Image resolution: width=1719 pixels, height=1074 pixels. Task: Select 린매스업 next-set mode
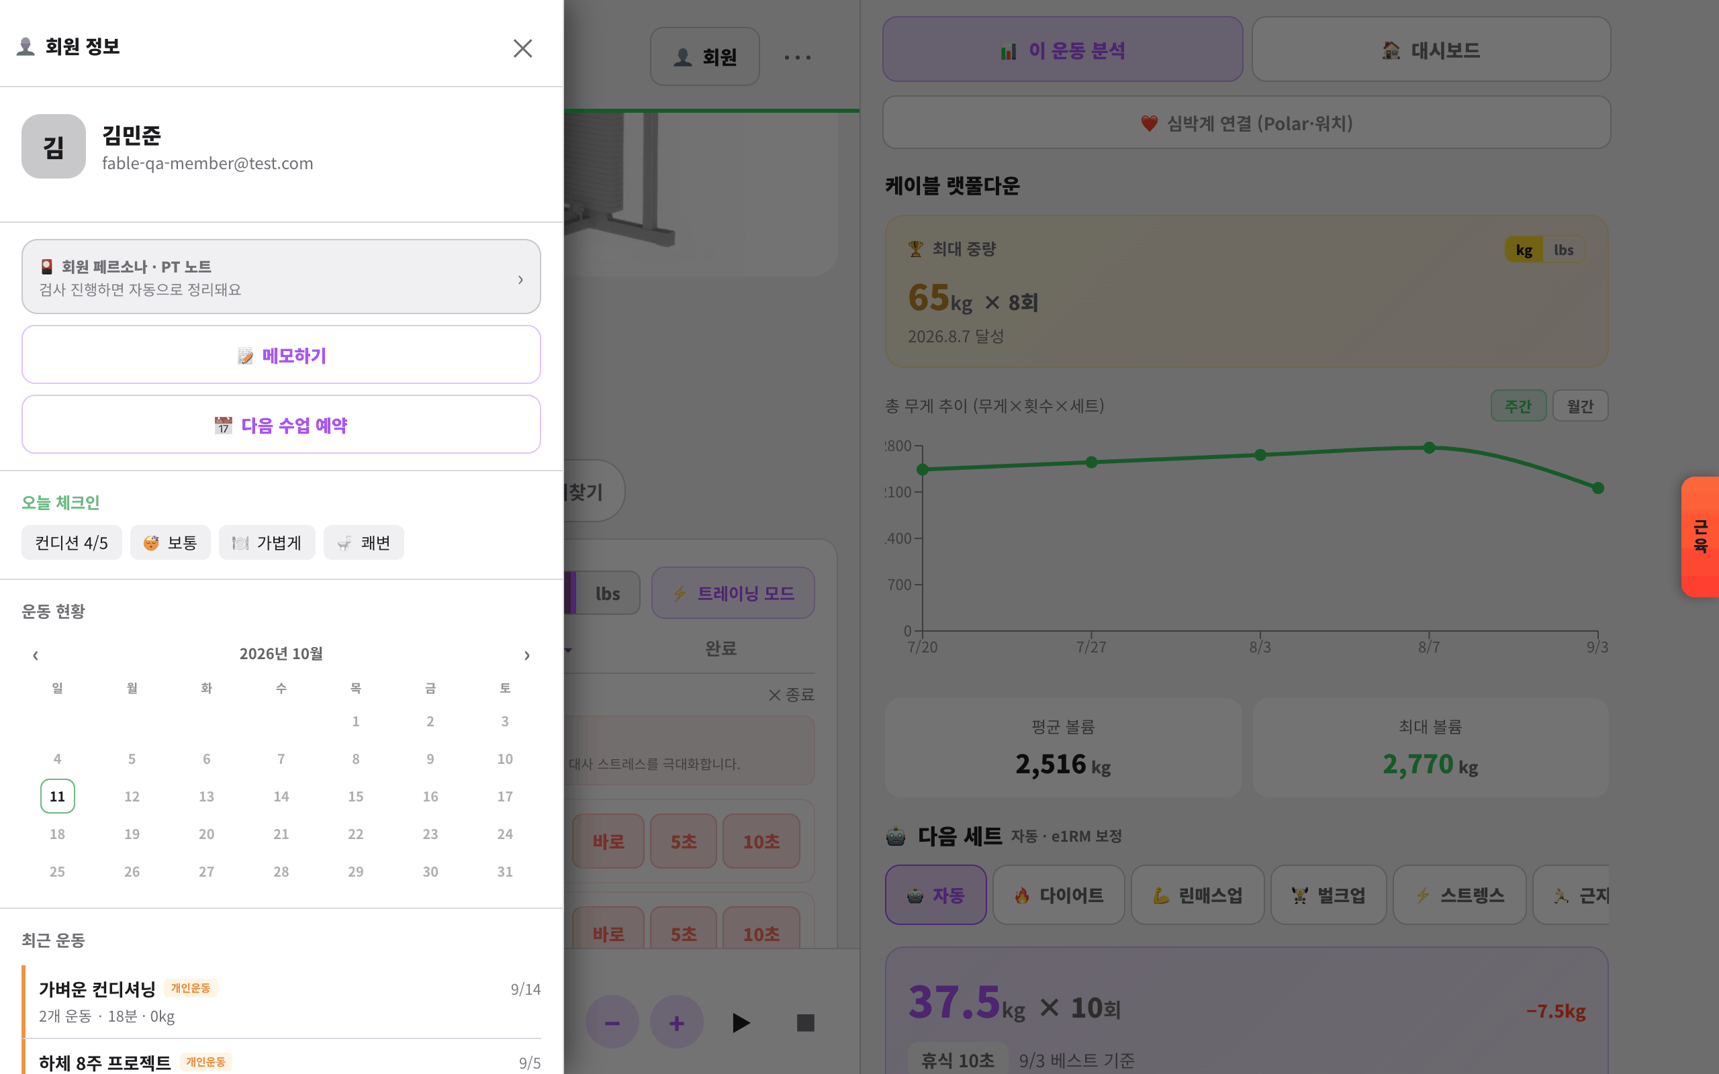pyautogui.click(x=1197, y=894)
